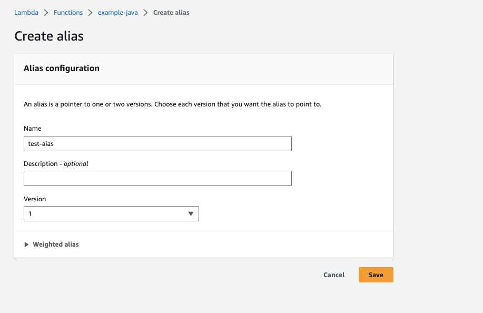The image size is (483, 313).
Task: Click the current Create alias breadcrumb
Action: [171, 13]
